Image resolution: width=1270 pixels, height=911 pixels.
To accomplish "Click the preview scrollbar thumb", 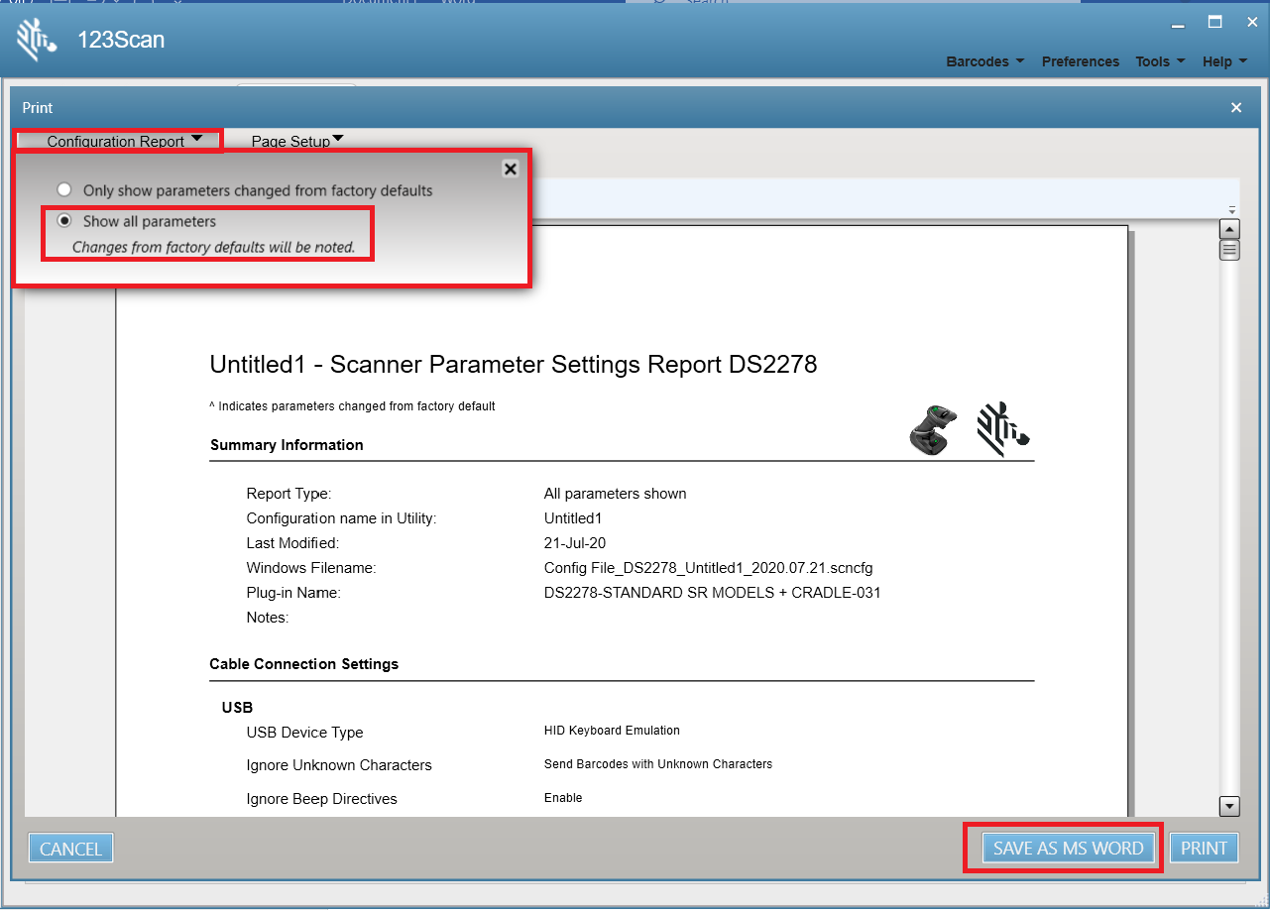I will [1229, 250].
